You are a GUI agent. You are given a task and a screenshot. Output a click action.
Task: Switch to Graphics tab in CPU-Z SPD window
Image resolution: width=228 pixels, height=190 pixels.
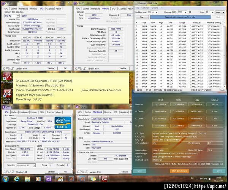[50, 9]
